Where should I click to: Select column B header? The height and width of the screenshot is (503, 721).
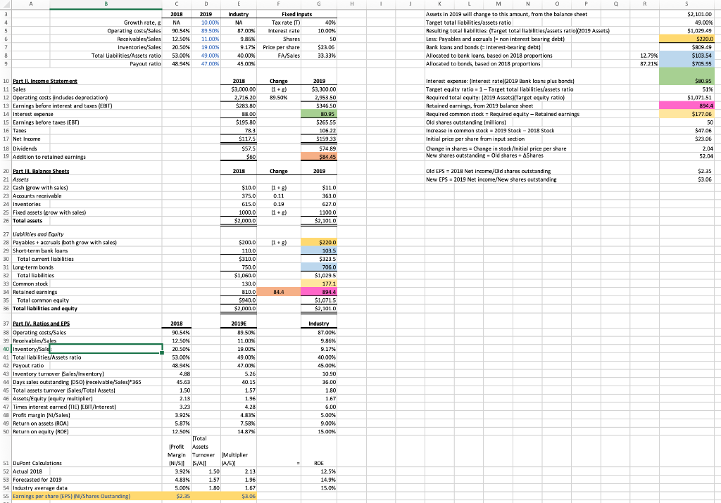click(x=106, y=4)
